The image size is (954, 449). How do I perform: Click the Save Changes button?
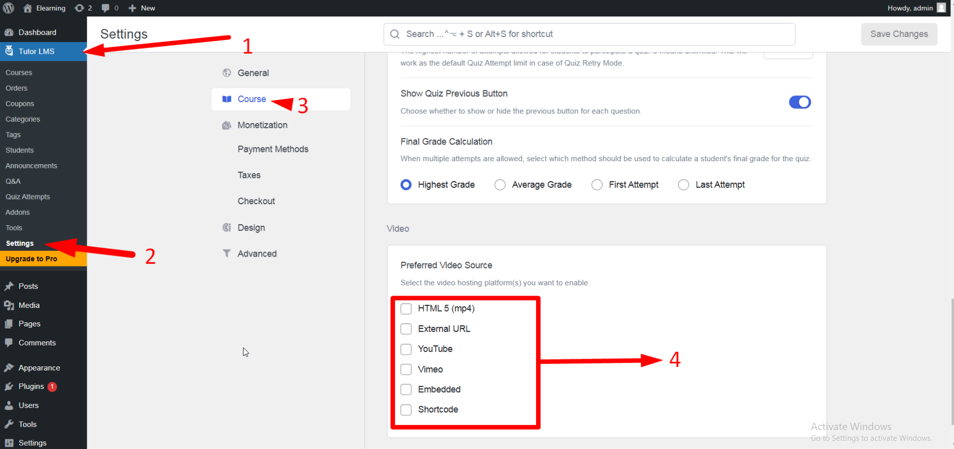[x=899, y=34]
